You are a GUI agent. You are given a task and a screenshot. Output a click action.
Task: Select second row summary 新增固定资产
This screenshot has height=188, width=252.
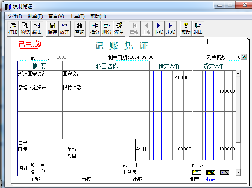[32, 87]
